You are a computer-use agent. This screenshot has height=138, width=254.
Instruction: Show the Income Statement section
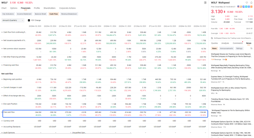coord(24,14)
